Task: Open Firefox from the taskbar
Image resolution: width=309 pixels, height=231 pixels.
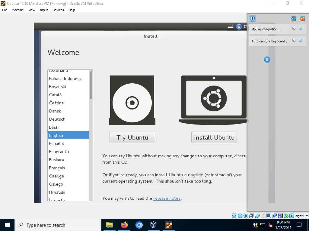Action: (x=124, y=225)
